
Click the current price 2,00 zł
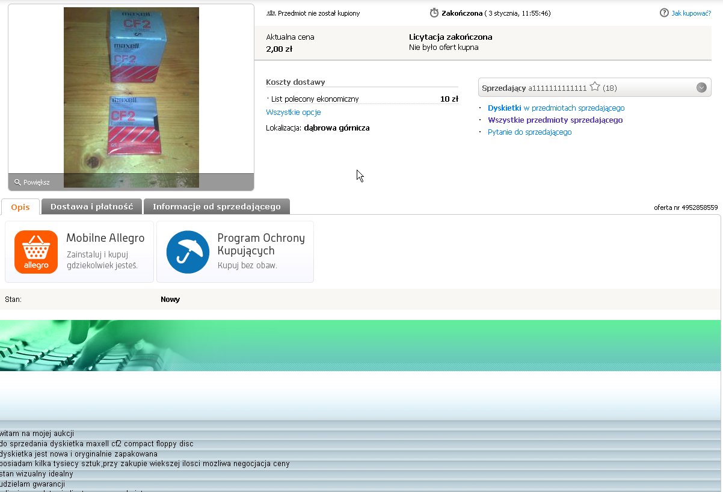279,49
